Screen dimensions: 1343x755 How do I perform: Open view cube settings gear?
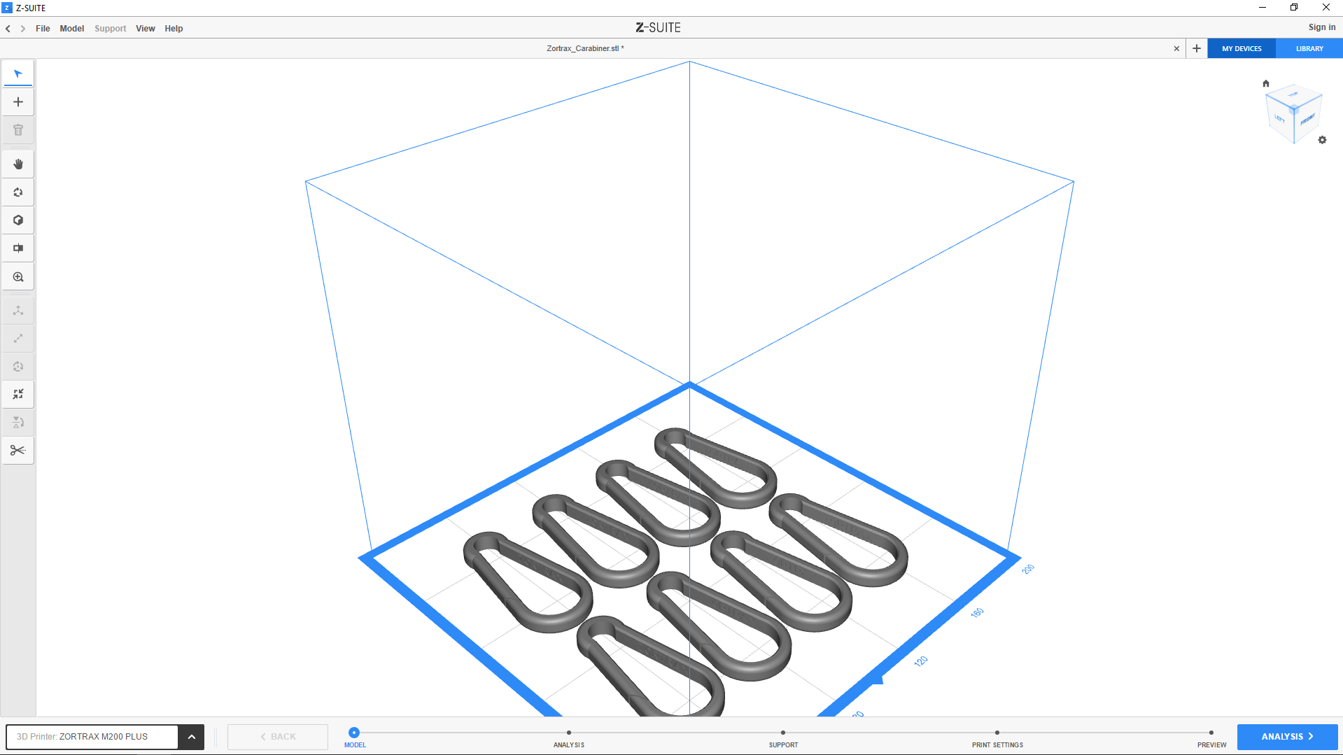[x=1322, y=140]
